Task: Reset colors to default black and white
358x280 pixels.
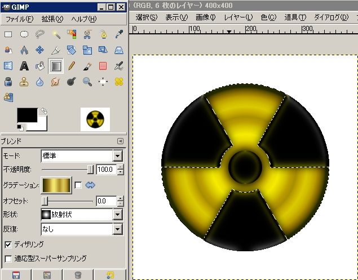Action: coord(20,128)
